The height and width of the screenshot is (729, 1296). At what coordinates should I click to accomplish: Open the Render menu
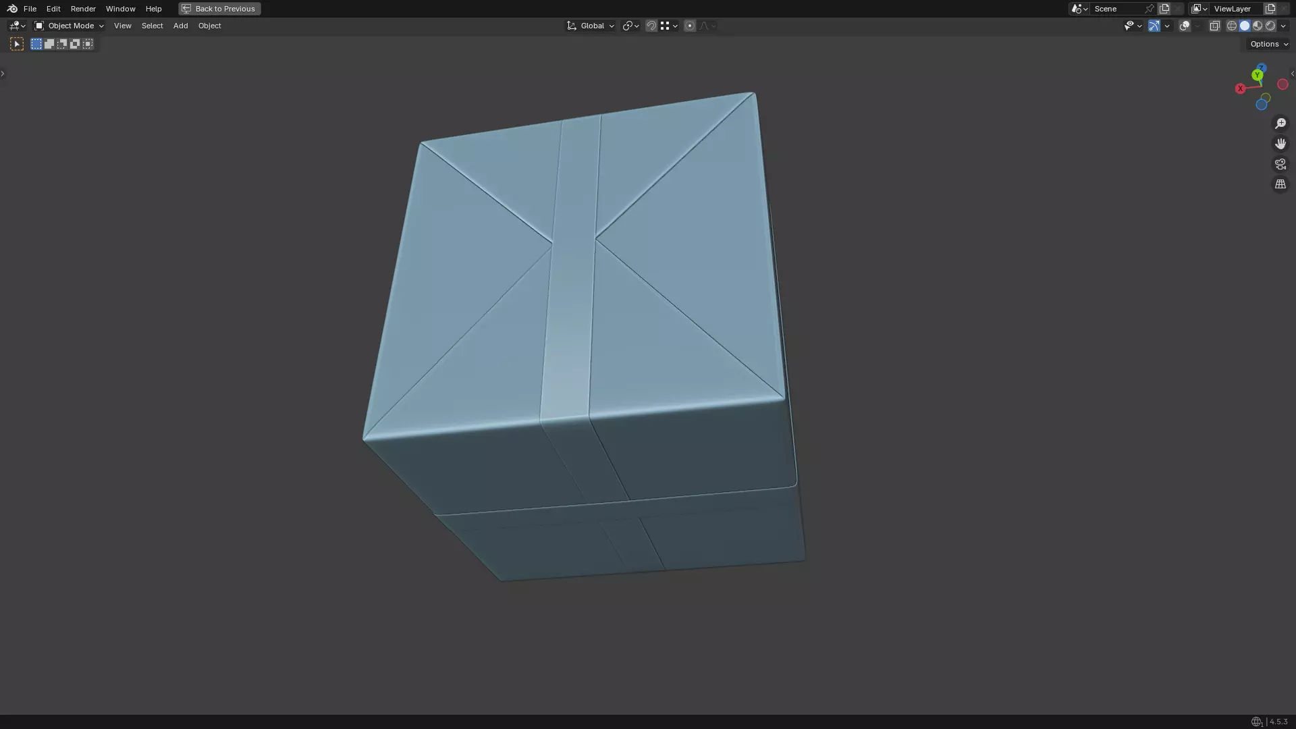(x=83, y=9)
